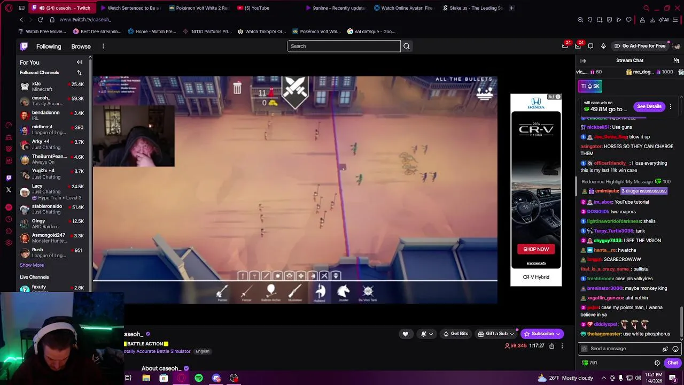Open the Totally Accurate Battle Simulator link
684x385 pixels.
(157, 351)
